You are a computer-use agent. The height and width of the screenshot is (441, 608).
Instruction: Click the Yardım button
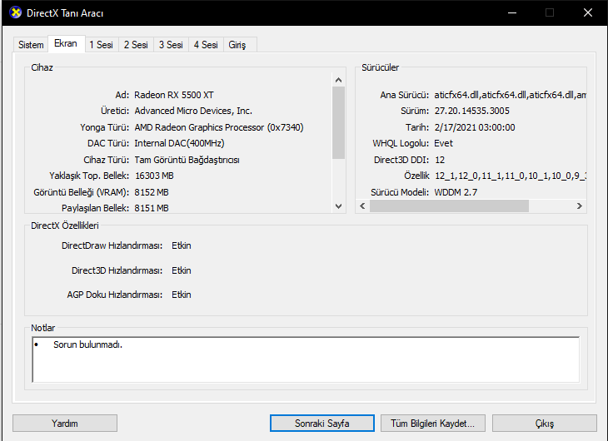coord(65,424)
